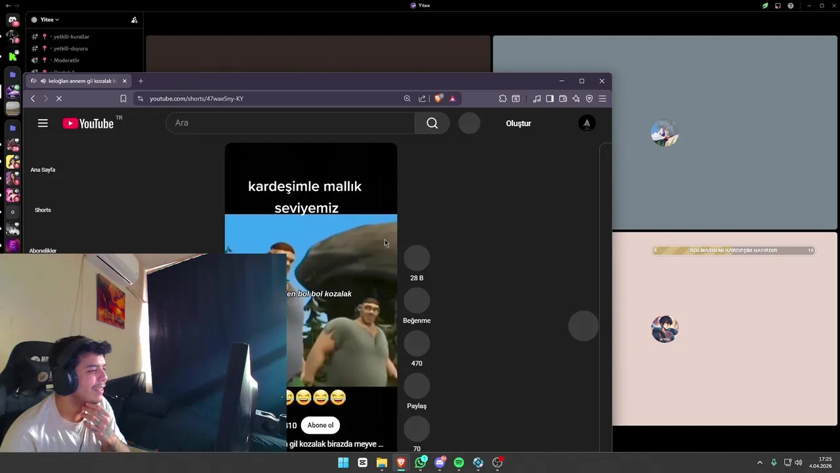The image size is (840, 473).
Task: Open the clock showing 17:25
Action: (820, 462)
